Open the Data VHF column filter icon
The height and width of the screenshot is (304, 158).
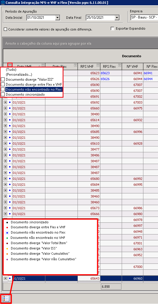(43, 65)
